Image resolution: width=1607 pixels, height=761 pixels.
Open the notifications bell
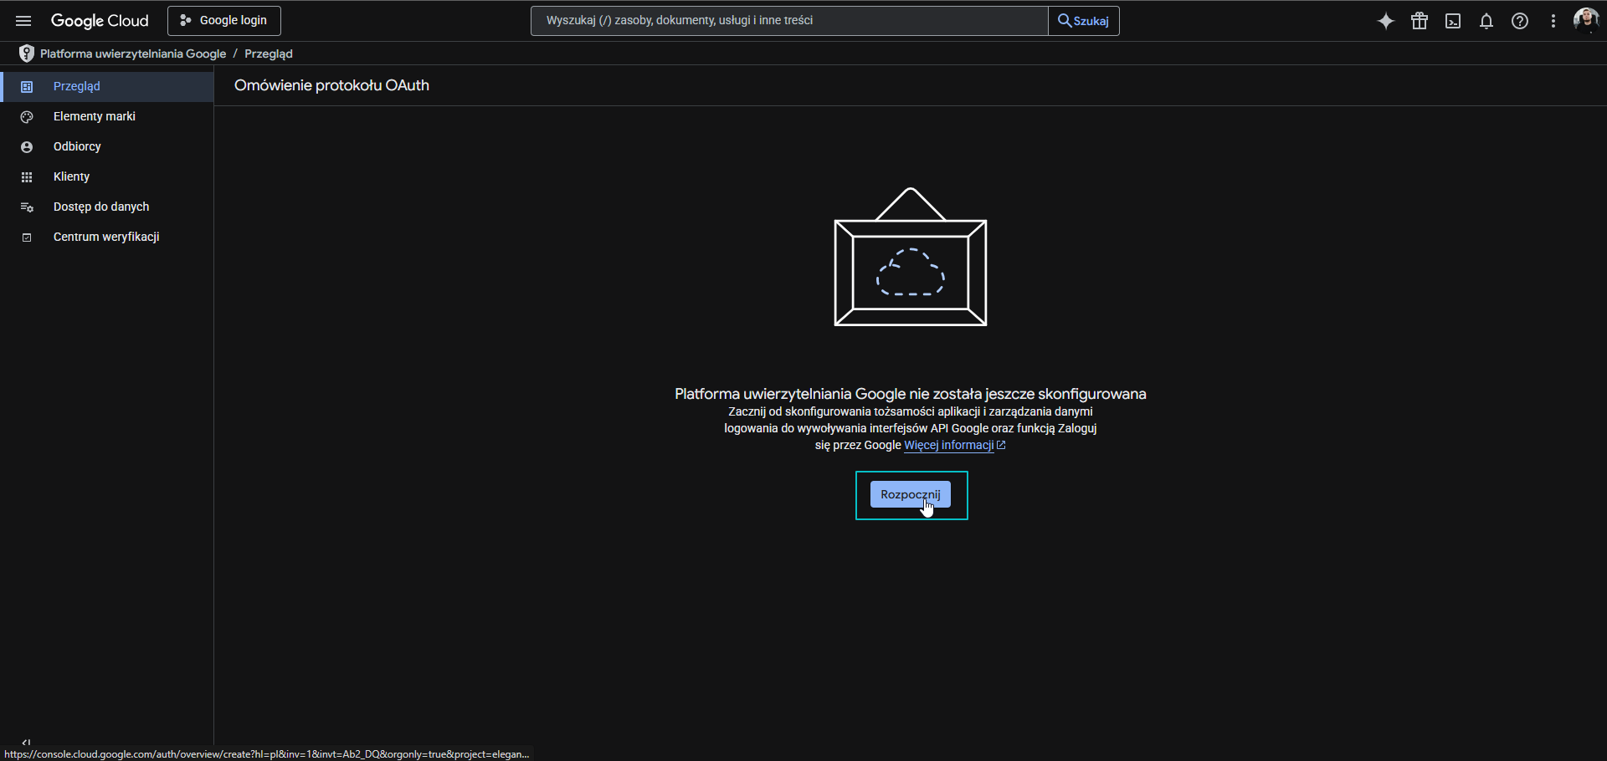(x=1486, y=21)
